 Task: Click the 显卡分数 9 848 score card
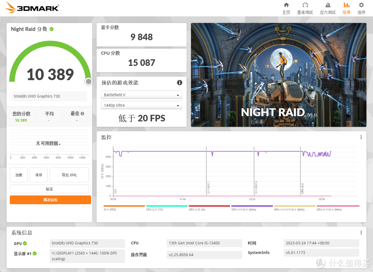point(142,35)
